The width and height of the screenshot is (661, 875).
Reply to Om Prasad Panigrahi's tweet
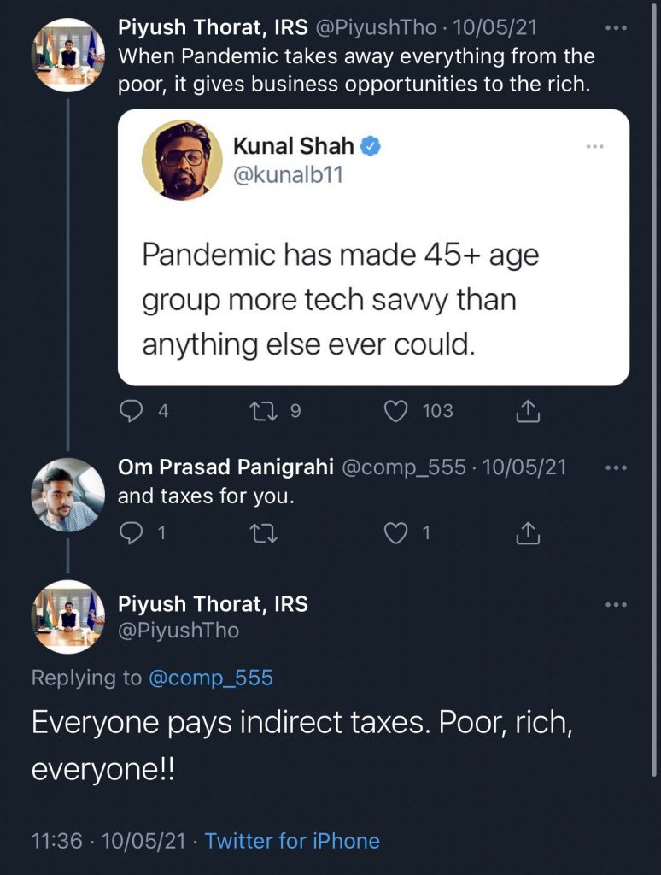point(131,534)
